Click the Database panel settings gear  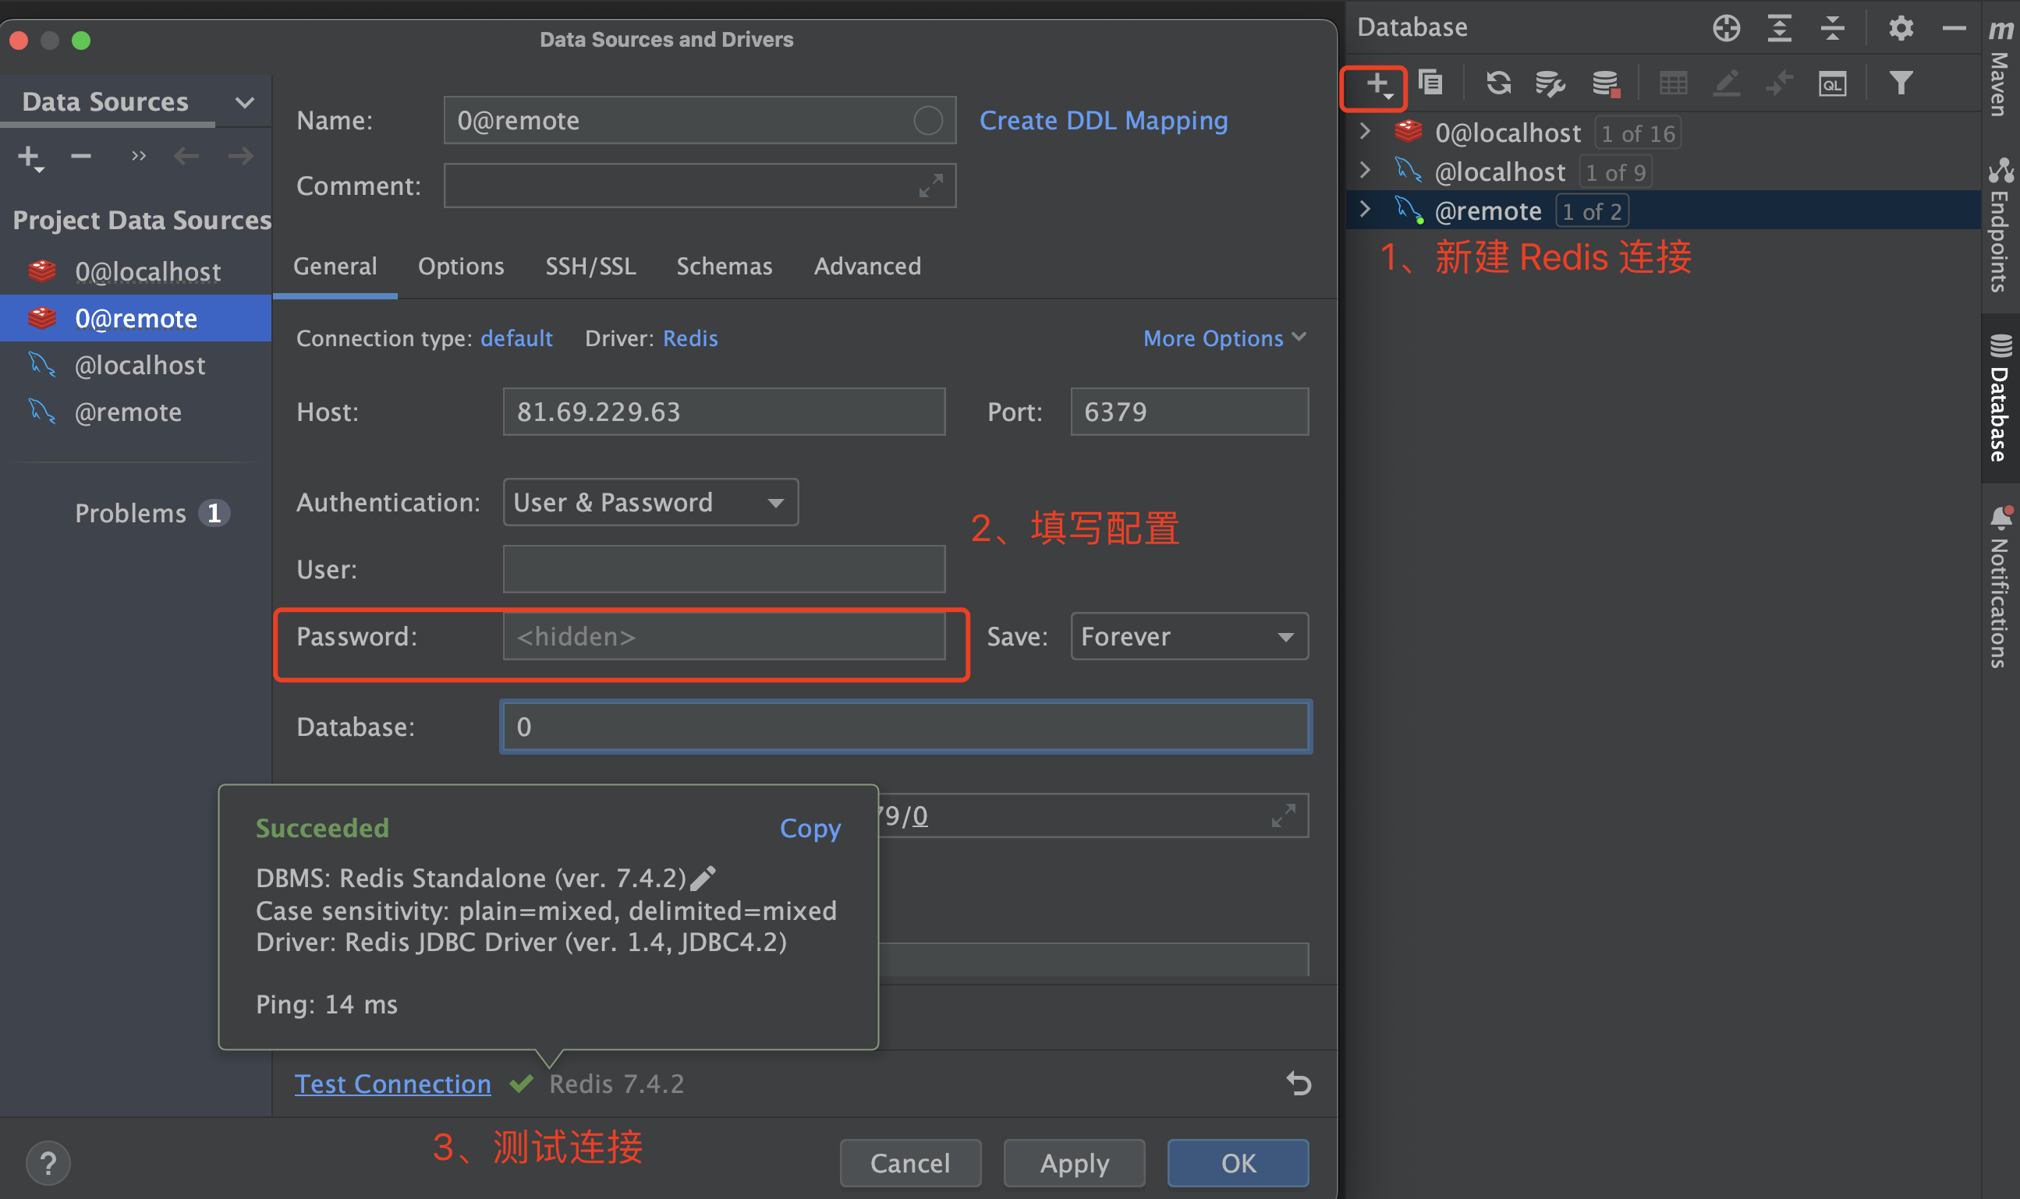pyautogui.click(x=1901, y=28)
